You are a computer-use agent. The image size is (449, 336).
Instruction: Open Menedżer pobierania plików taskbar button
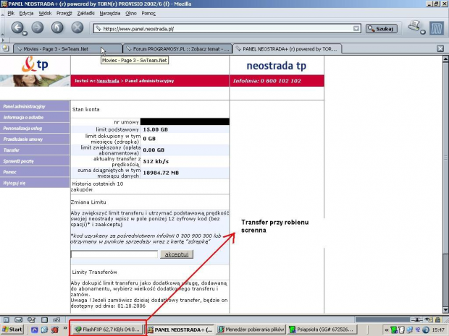coord(251,329)
